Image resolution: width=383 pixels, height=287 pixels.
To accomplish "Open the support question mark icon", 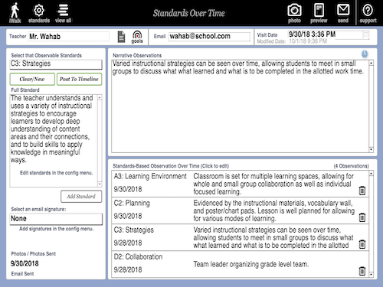I will [x=368, y=13].
